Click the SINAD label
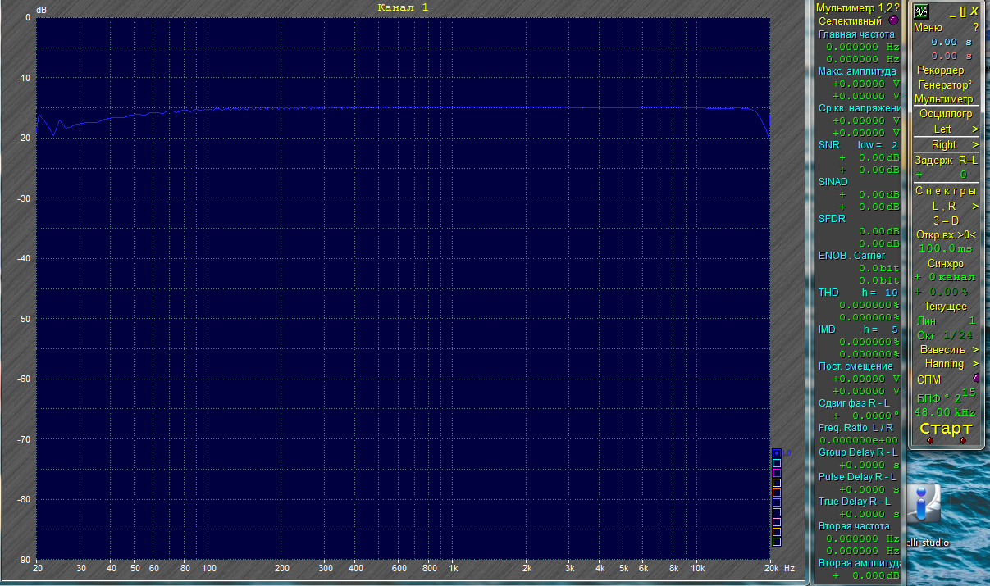 pos(833,182)
